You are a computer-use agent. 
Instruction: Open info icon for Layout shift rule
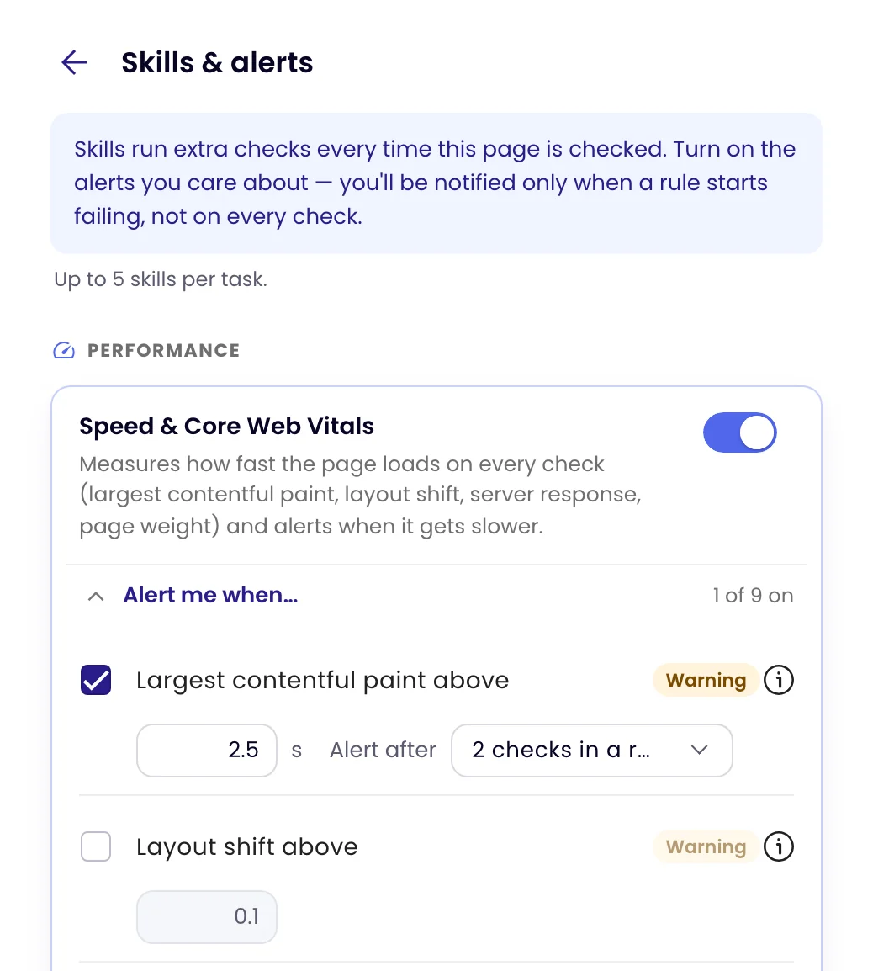[x=778, y=846]
